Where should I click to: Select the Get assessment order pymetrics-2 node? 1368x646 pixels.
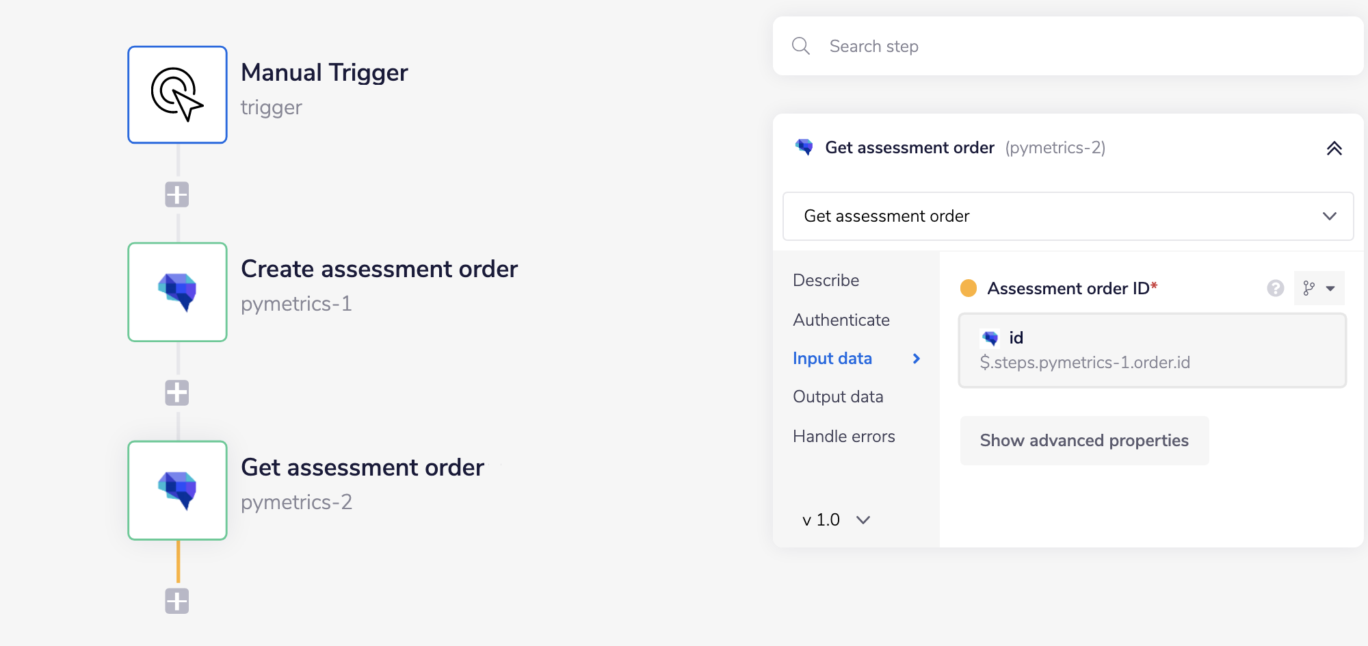177,490
